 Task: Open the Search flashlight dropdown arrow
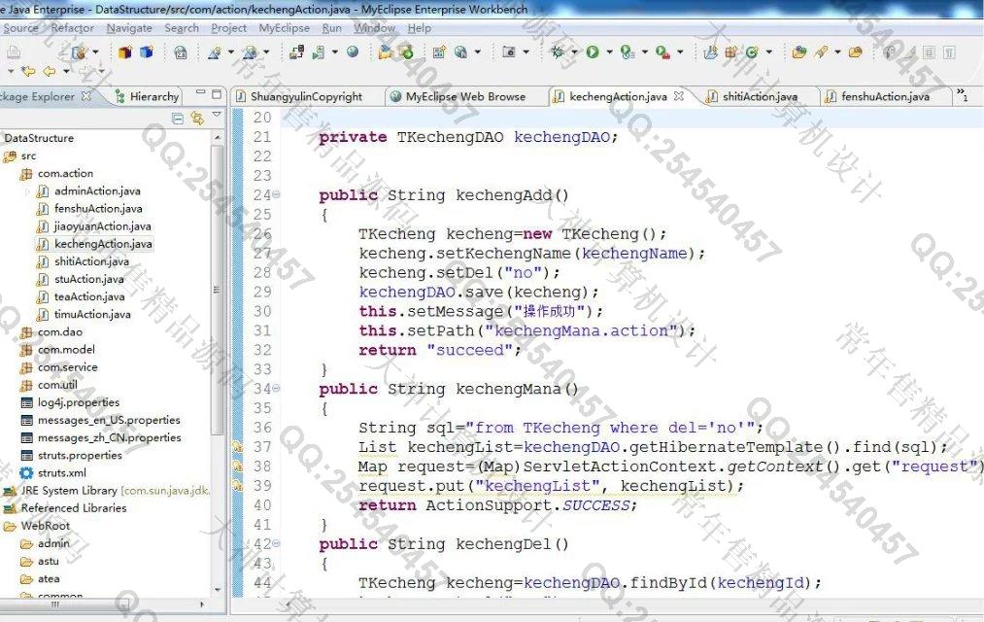837,52
